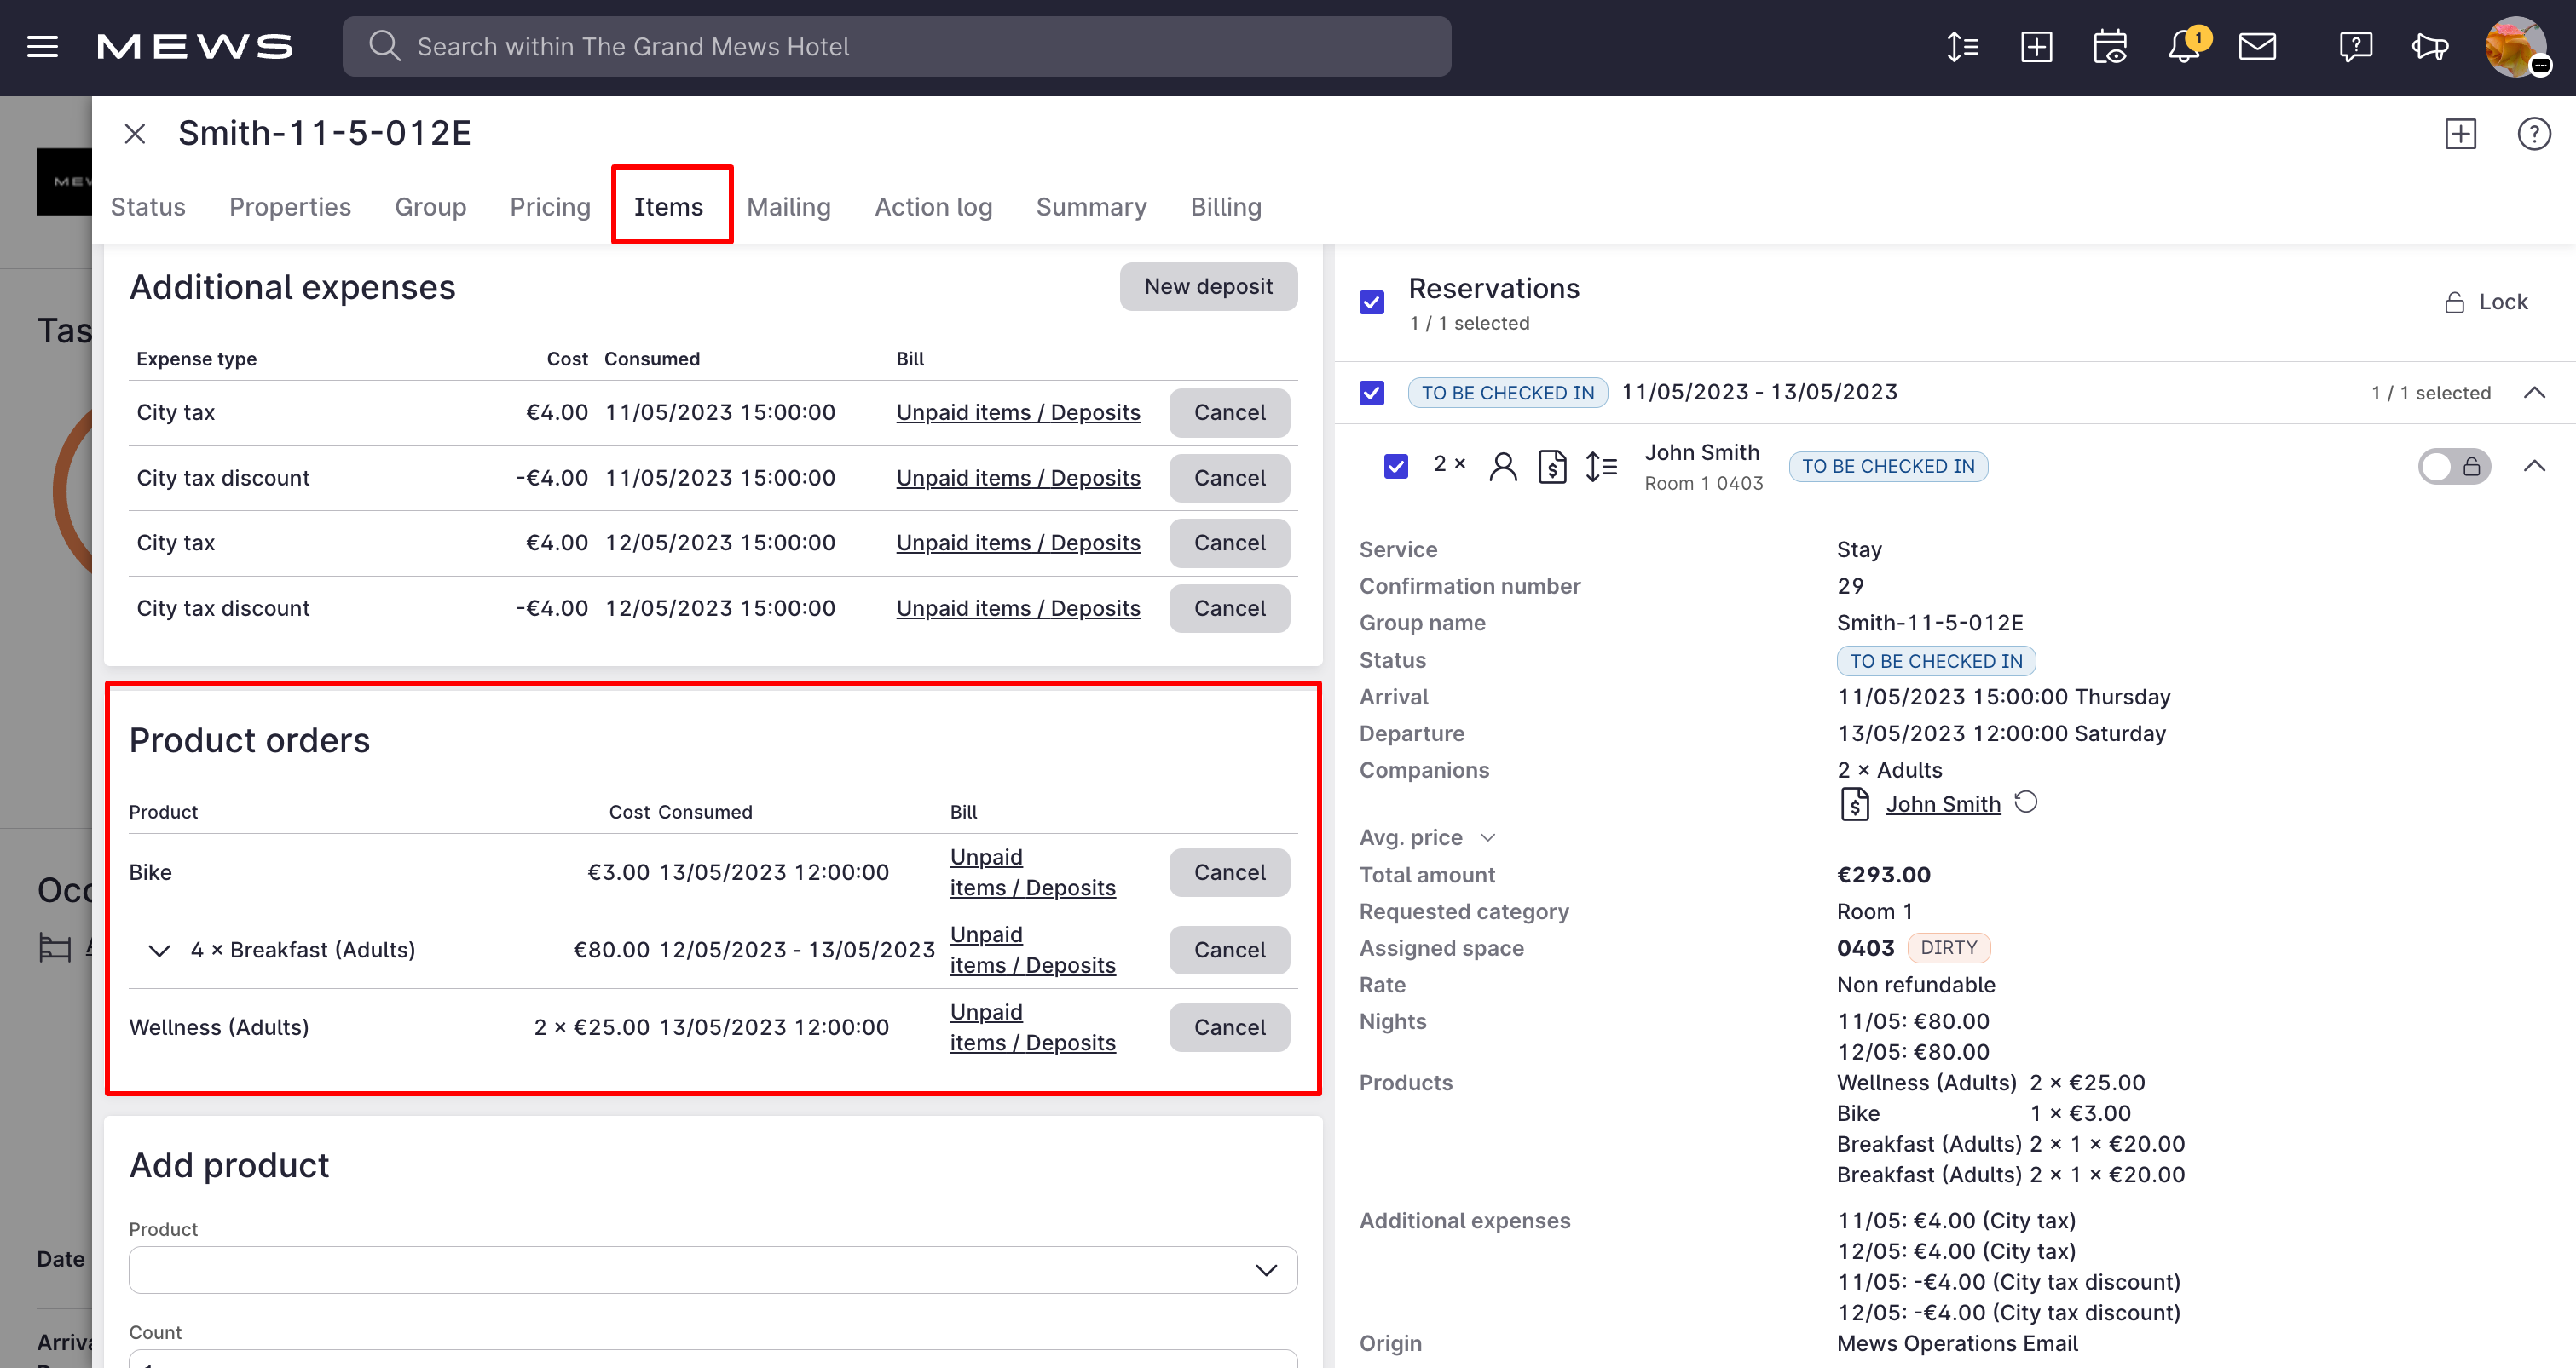Click the Mews Operations Email origin value
Image resolution: width=2576 pixels, height=1368 pixels.
[x=1957, y=1344]
